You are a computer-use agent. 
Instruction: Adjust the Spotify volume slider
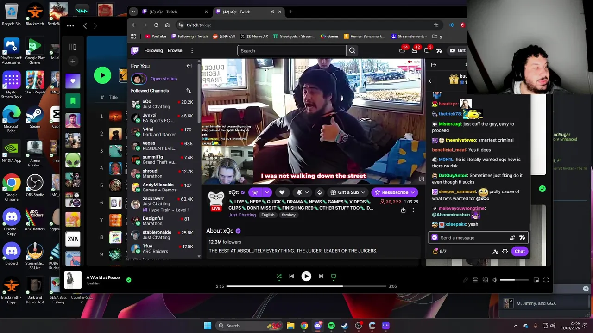click(x=514, y=280)
